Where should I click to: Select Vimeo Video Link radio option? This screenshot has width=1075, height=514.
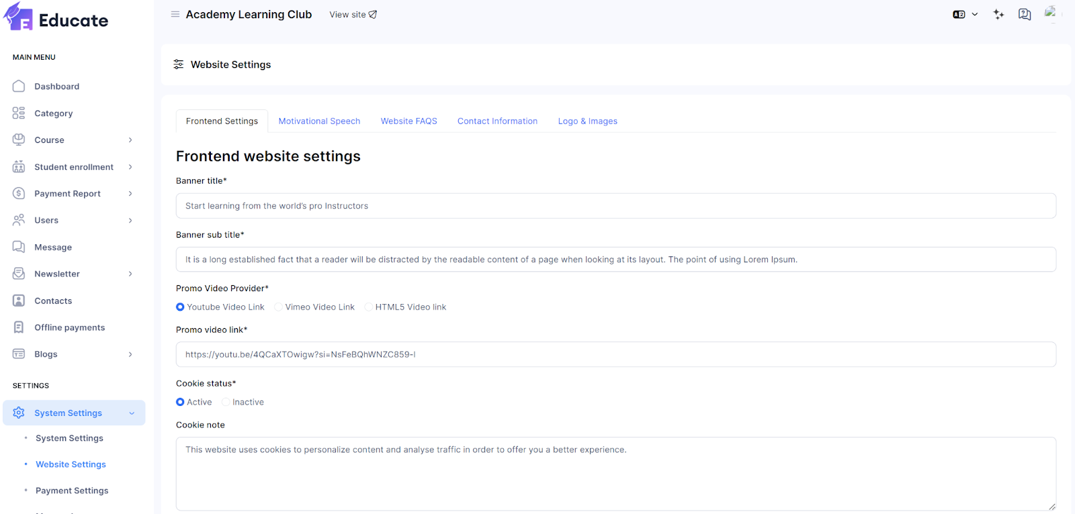pos(278,307)
